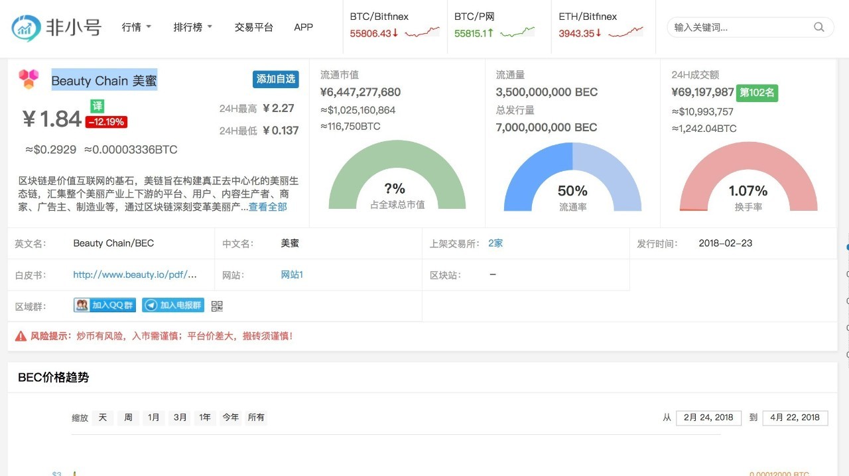Click the BTC/Bitfinex mini price chart
The width and height of the screenshot is (849, 476).
[423, 32]
